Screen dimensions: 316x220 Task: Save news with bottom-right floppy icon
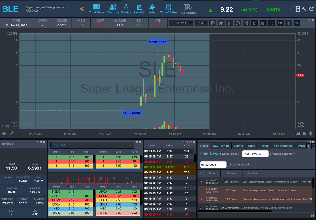[312, 215]
